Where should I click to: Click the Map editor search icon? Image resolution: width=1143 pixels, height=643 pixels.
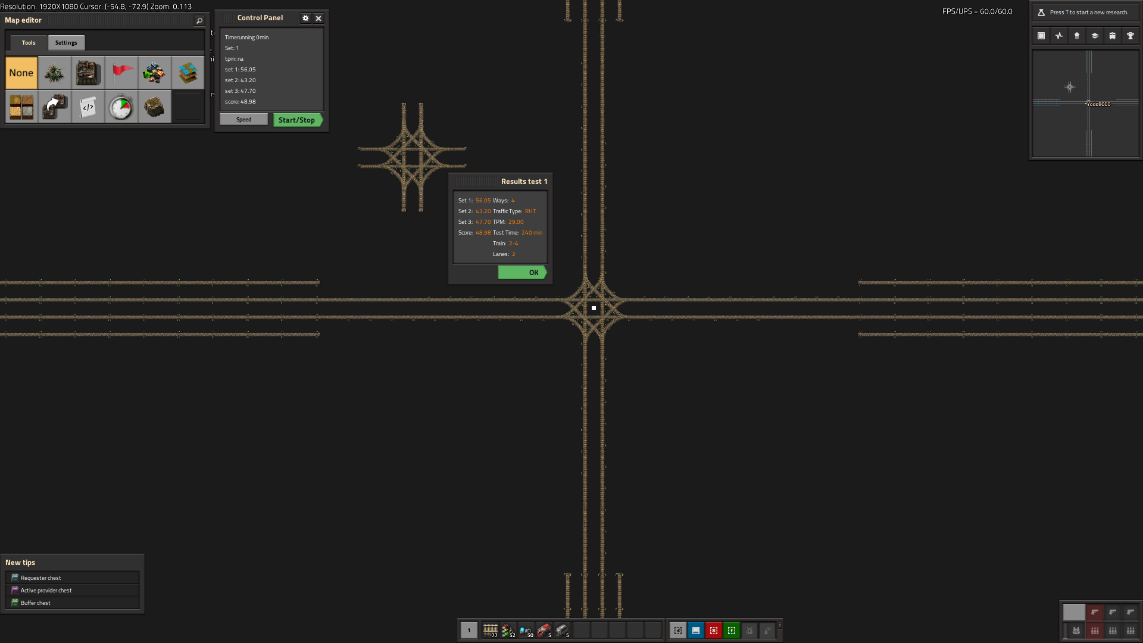coord(199,21)
